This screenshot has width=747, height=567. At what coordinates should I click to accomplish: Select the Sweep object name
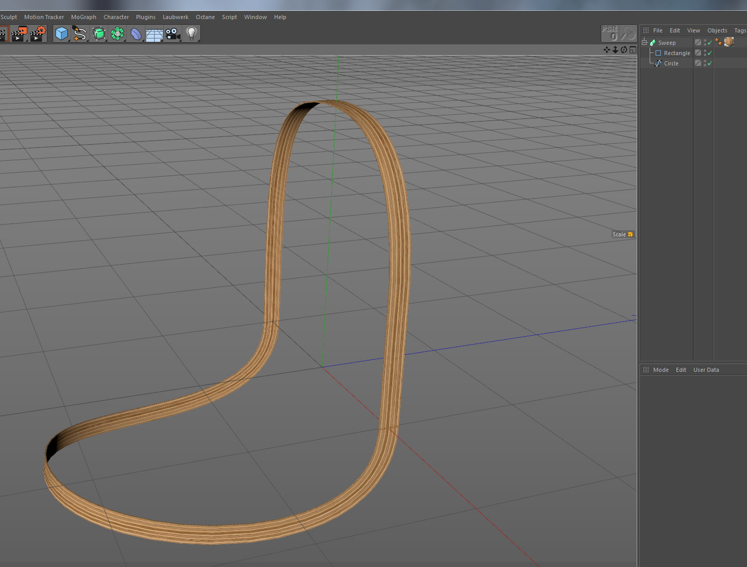[x=667, y=43]
